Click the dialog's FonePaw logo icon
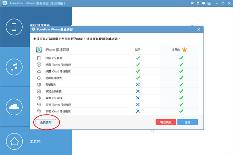Screen dimensions: 233x155 (x=34, y=29)
